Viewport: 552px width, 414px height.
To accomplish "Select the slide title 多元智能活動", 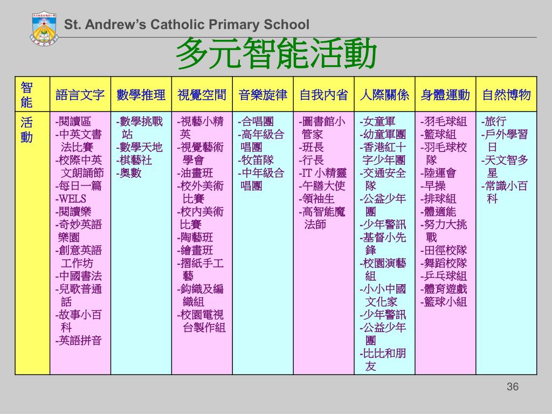I will click(277, 54).
